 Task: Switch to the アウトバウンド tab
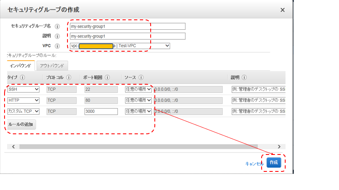[x=52, y=66]
